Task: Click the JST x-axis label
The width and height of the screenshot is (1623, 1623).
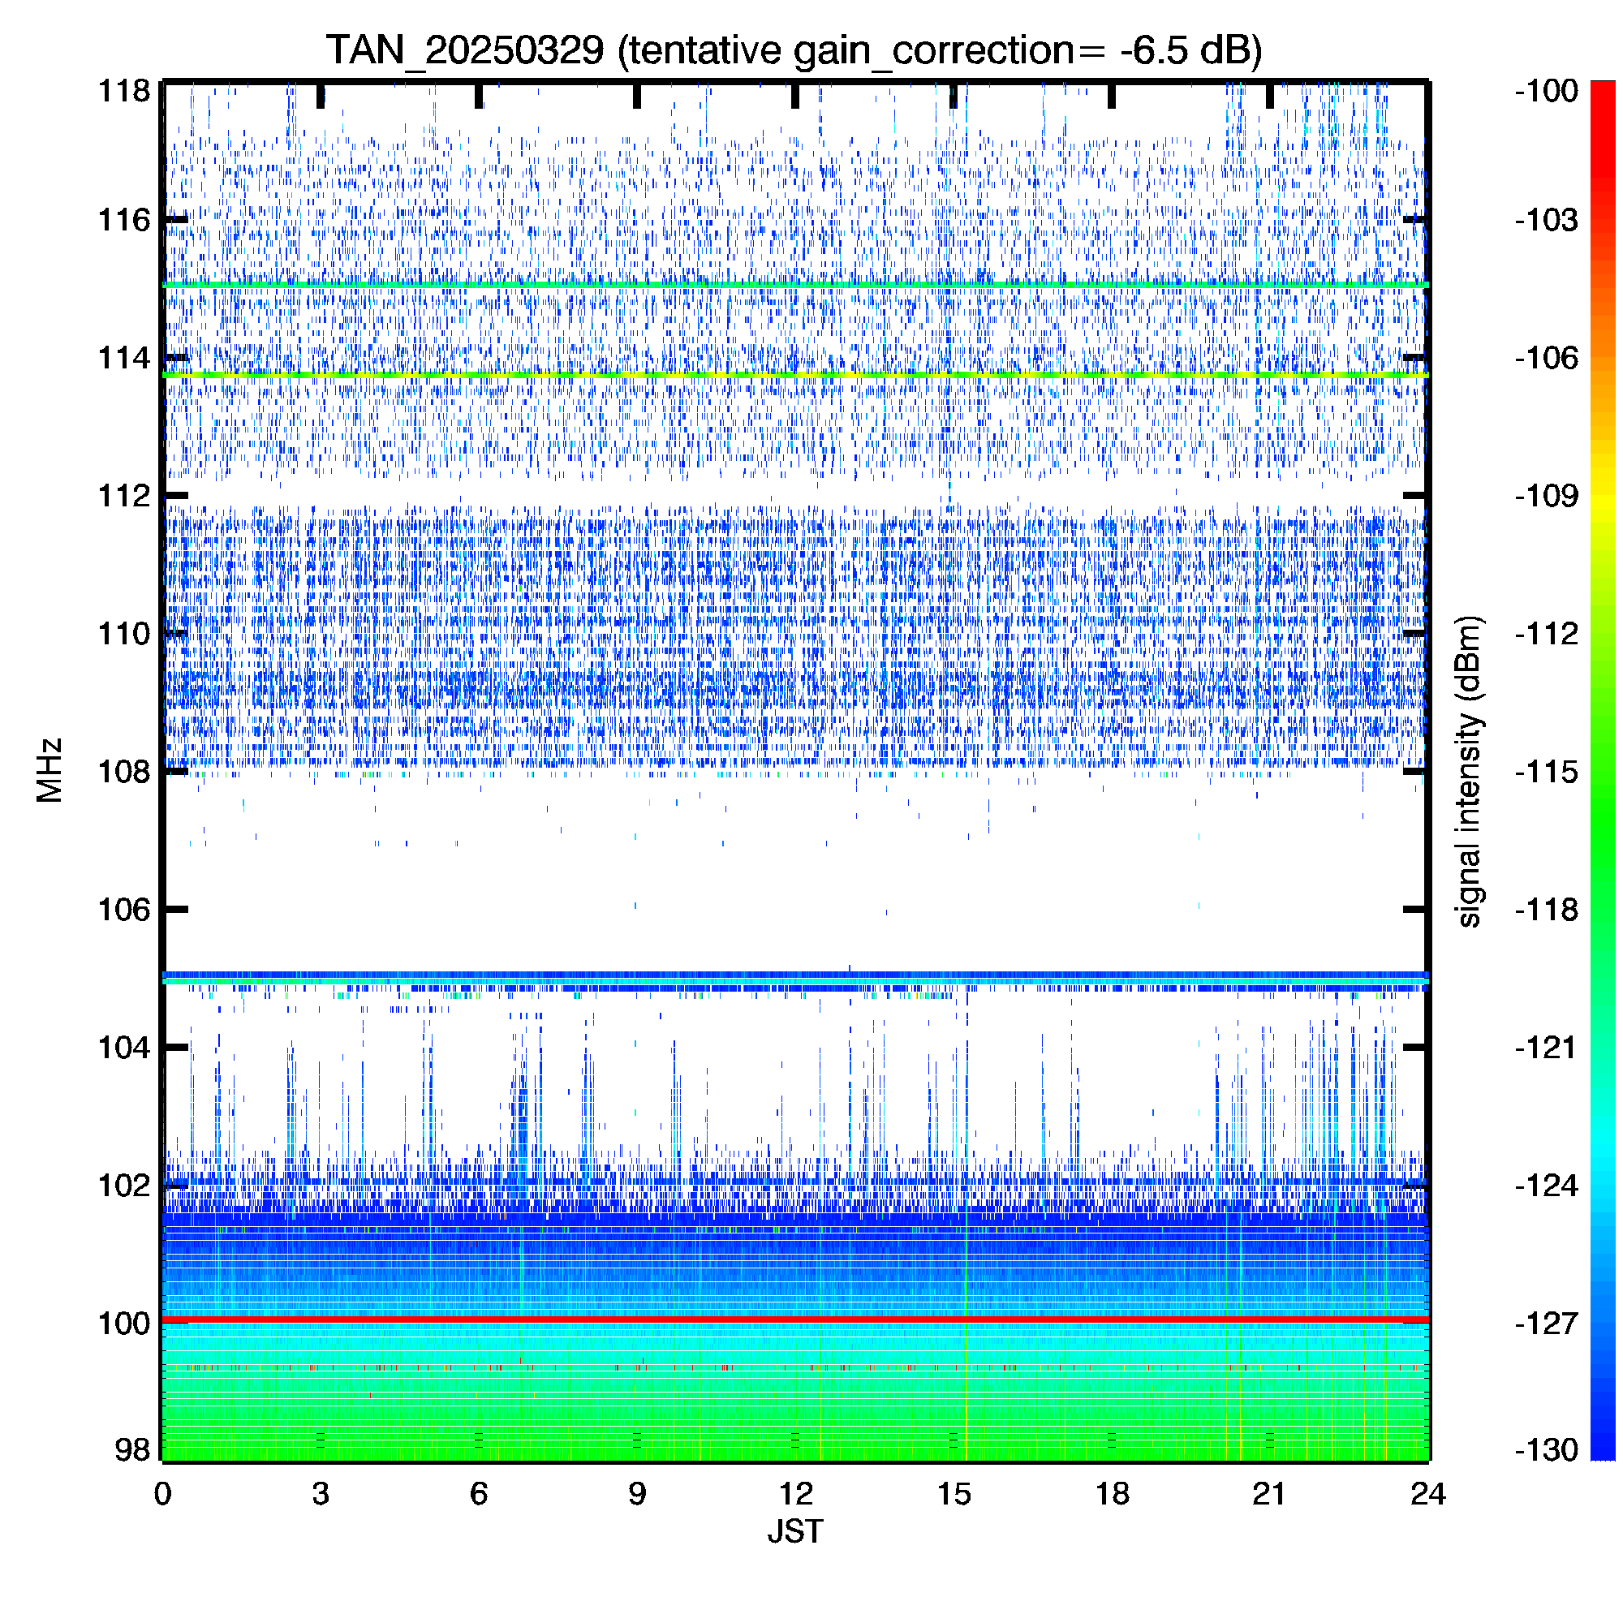Action: [x=794, y=1531]
